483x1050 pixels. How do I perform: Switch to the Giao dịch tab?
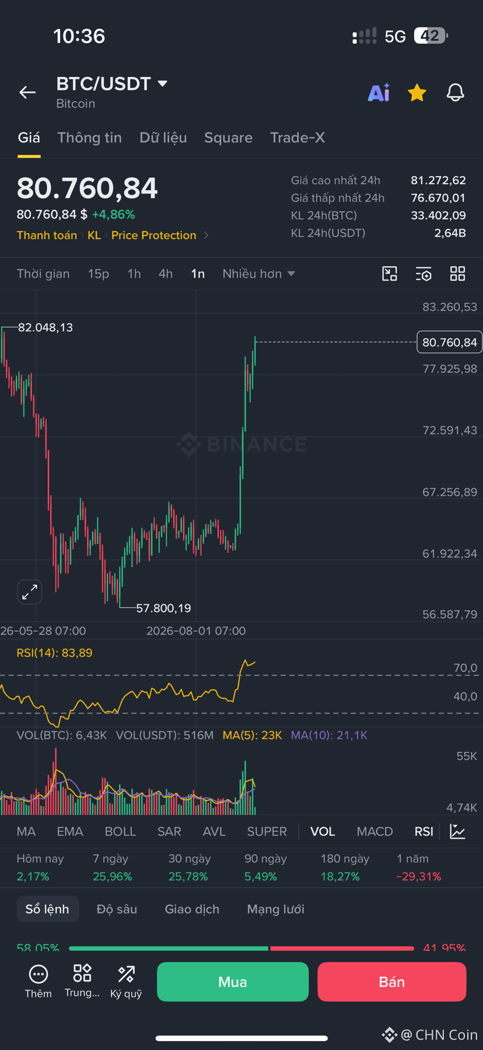[192, 909]
